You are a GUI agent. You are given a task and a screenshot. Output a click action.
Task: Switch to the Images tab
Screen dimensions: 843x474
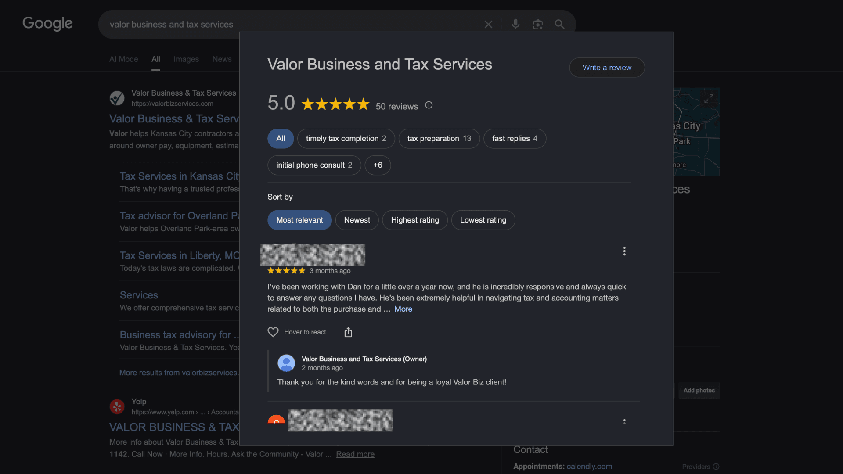186,59
